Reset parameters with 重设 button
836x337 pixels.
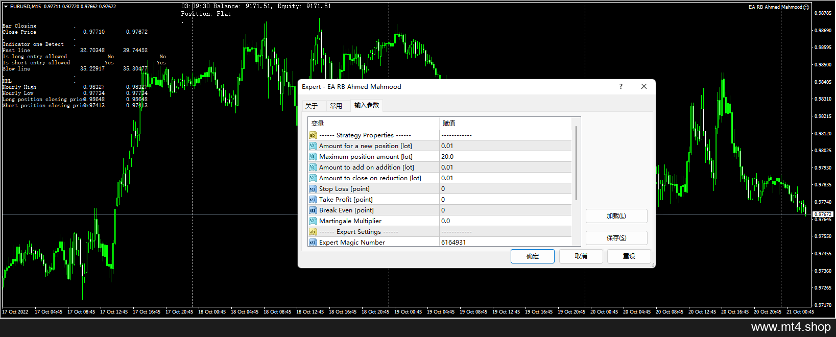pos(629,256)
